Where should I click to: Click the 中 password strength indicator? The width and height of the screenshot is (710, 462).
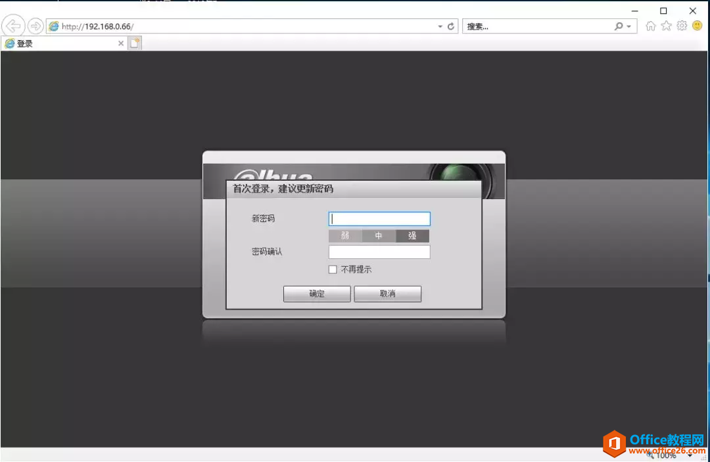click(x=379, y=236)
